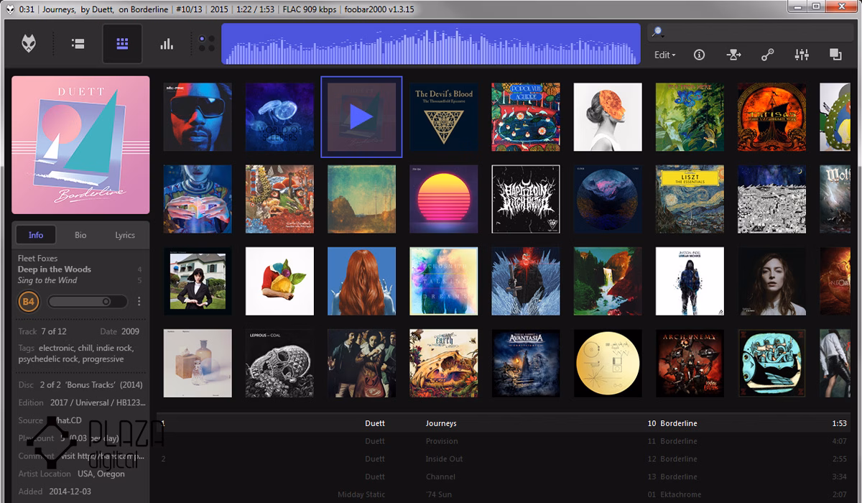Click the Fleet Foxes artist name
Viewport: 862px width, 503px height.
[x=38, y=258]
